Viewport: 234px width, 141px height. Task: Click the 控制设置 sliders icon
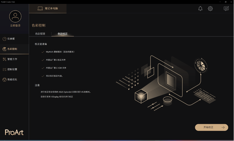(4, 69)
